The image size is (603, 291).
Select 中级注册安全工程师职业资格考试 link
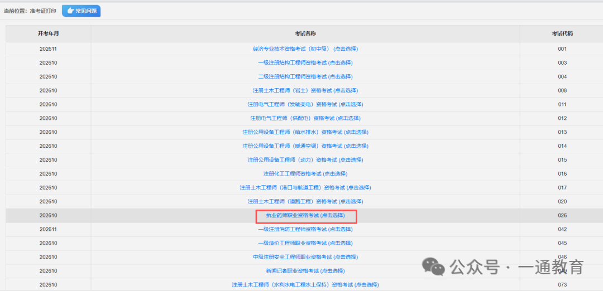click(x=305, y=257)
